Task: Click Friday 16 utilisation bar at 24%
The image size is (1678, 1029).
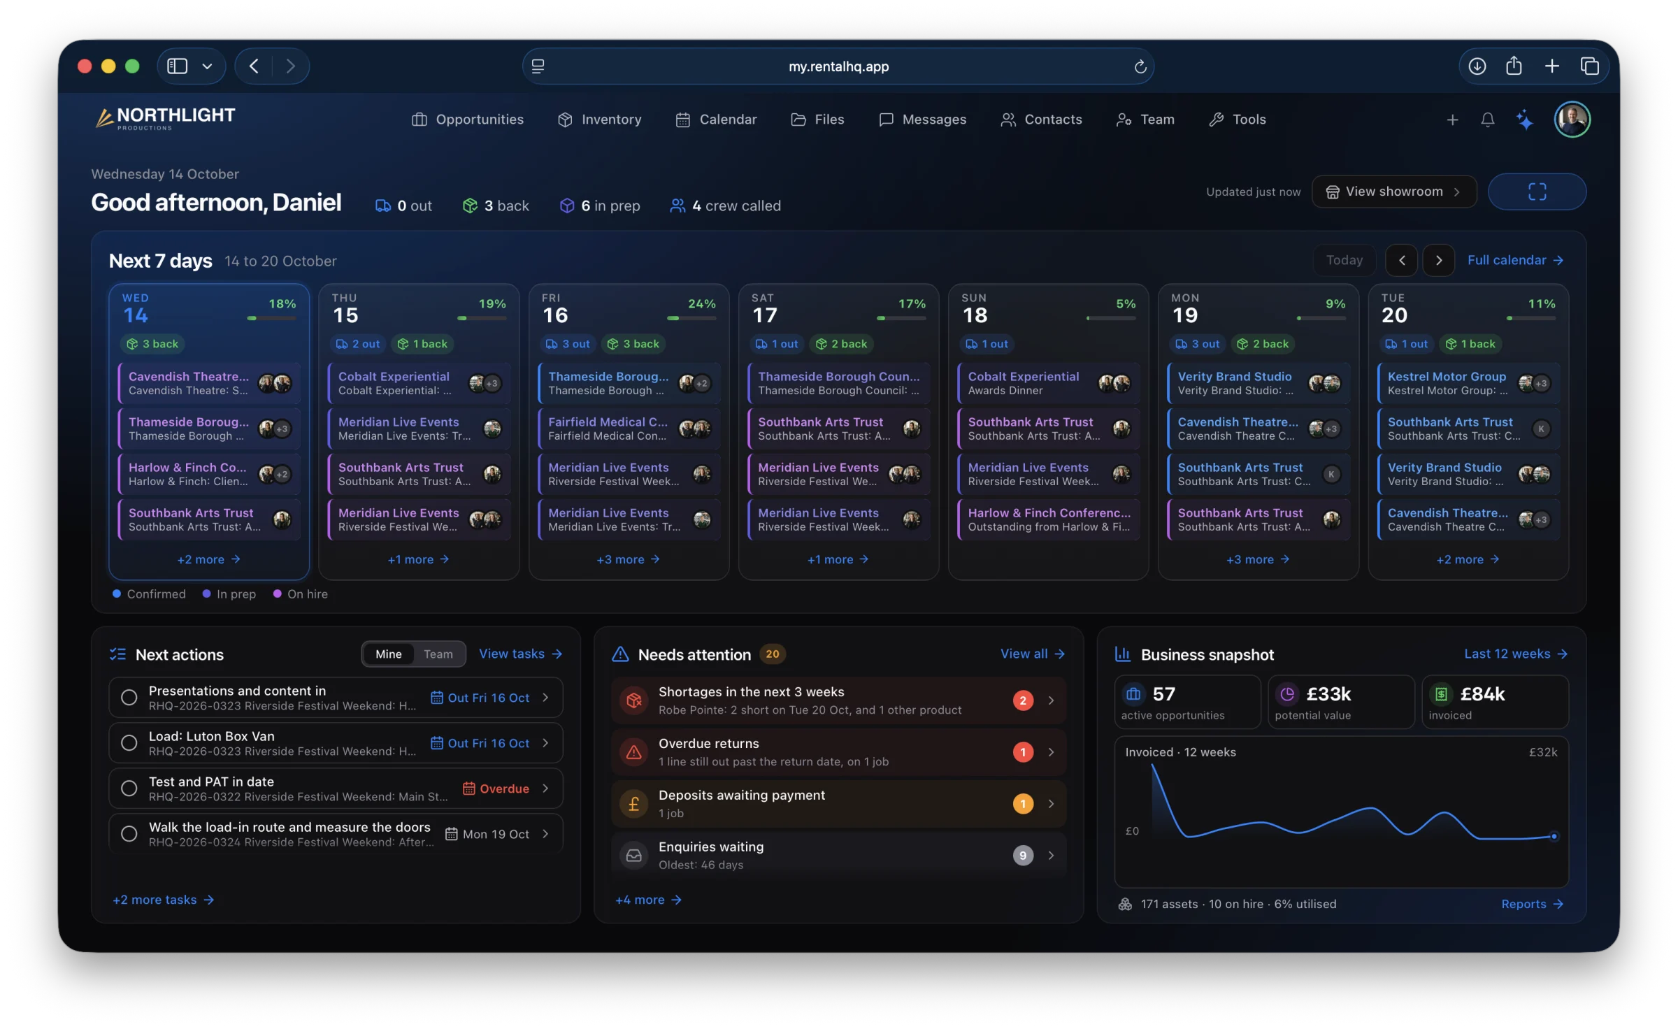Action: pos(691,319)
